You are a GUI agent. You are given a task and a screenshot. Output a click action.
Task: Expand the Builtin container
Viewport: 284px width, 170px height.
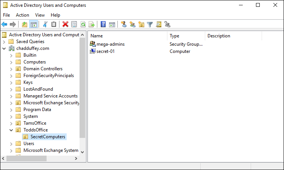[x=11, y=55]
